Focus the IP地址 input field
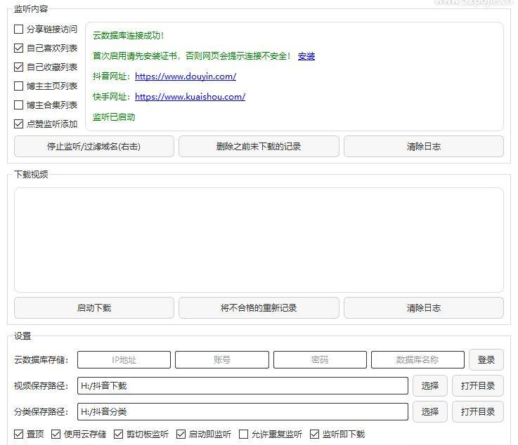518x445 pixels. (x=124, y=360)
